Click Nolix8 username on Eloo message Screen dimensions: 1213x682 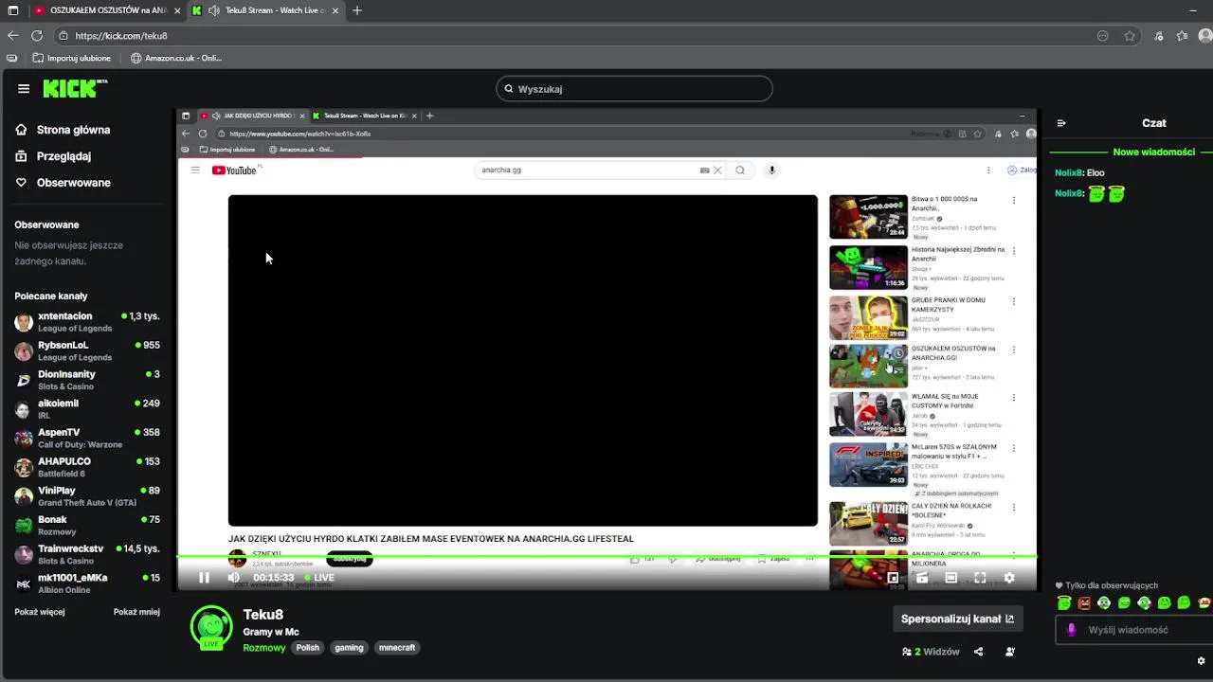pyautogui.click(x=1068, y=172)
